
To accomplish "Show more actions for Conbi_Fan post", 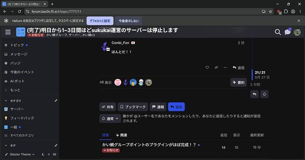I will (225, 68).
